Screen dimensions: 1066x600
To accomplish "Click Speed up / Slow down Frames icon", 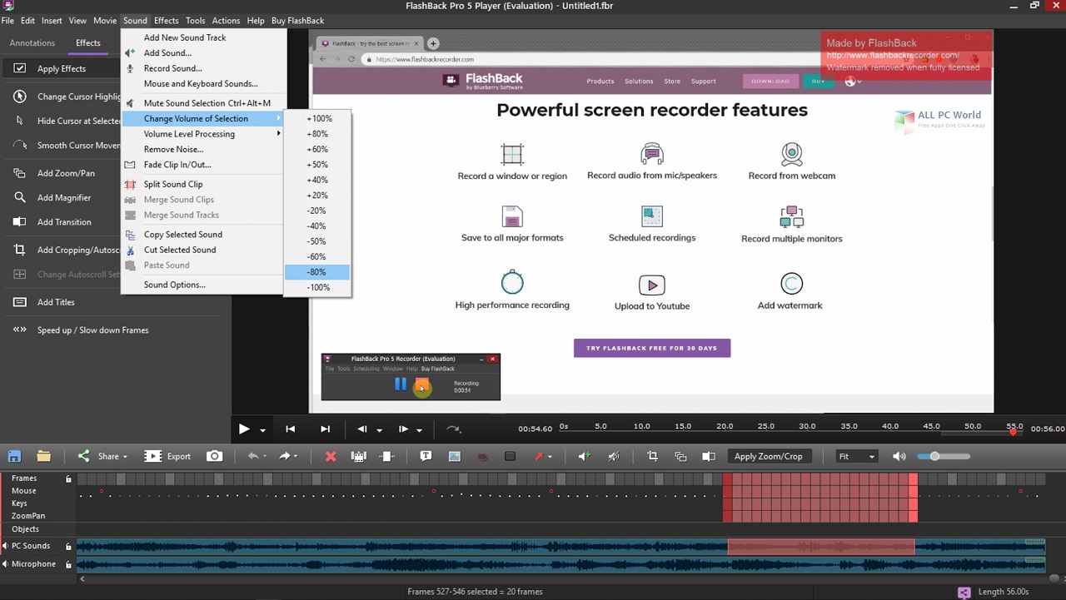I will click(20, 330).
